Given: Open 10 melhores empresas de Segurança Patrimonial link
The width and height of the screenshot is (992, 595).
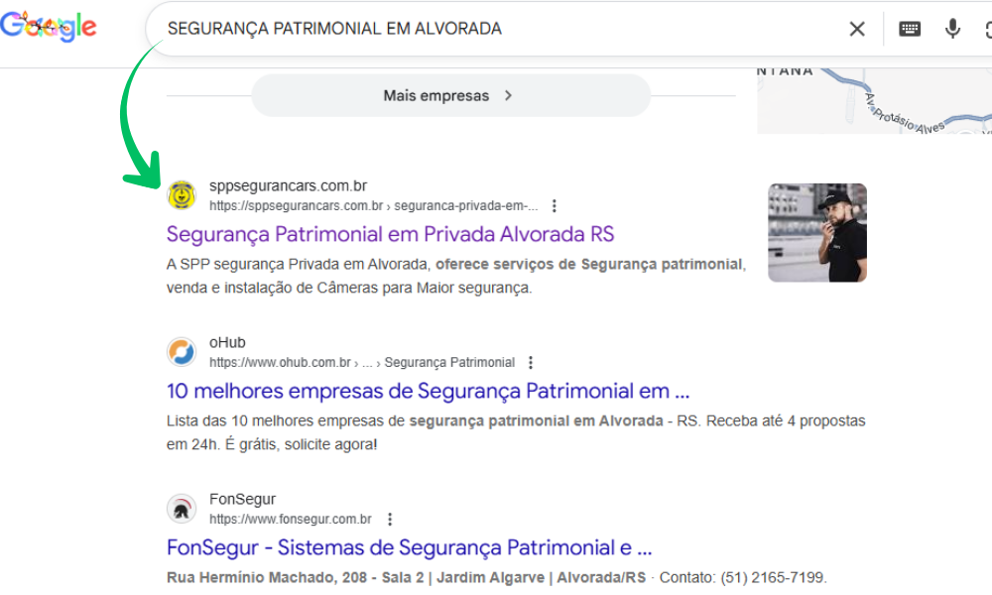Looking at the screenshot, I should click(x=428, y=391).
